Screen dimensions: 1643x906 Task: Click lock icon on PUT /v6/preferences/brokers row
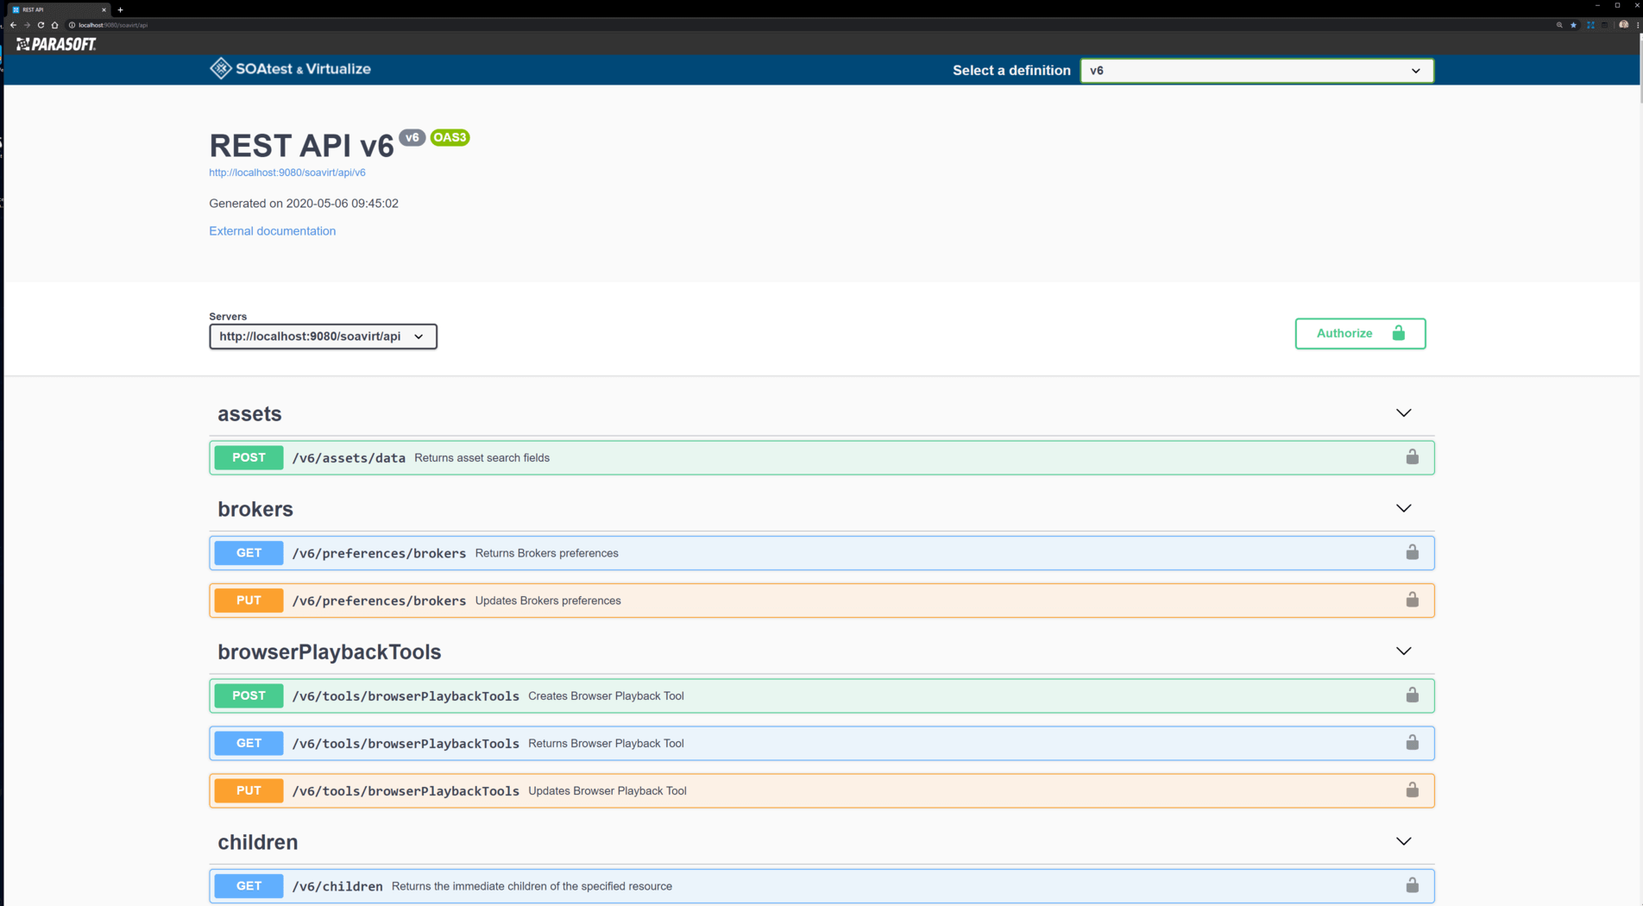tap(1412, 599)
